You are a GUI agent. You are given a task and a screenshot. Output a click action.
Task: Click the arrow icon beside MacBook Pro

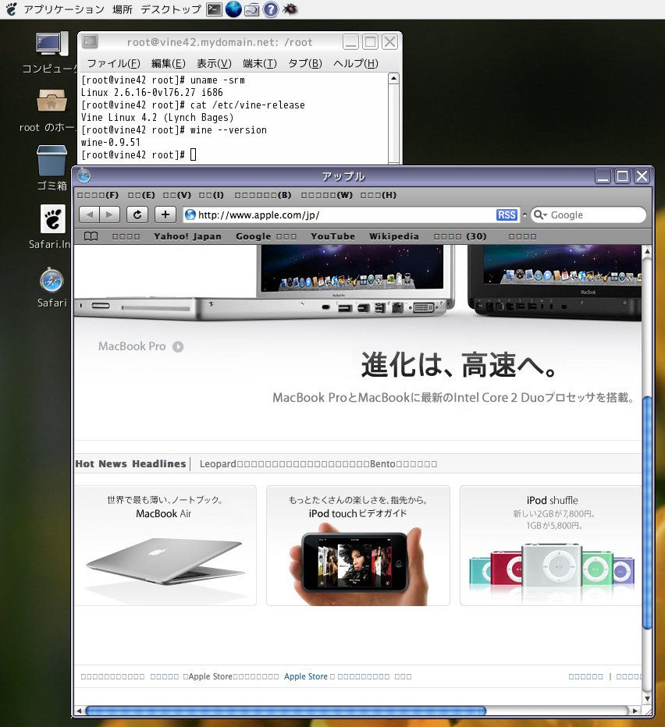178,347
